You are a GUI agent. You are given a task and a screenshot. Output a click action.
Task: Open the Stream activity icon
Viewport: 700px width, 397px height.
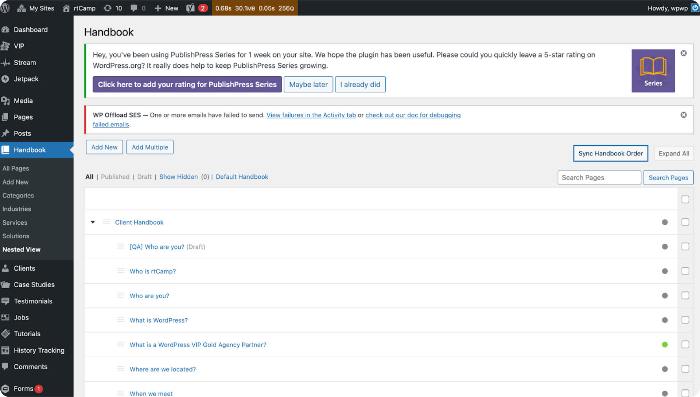point(5,63)
